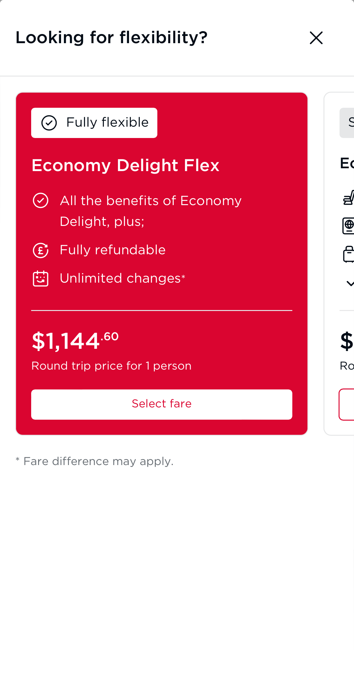Click the checkmark icon in Fully flexible badge
The image size is (354, 673).
point(49,123)
